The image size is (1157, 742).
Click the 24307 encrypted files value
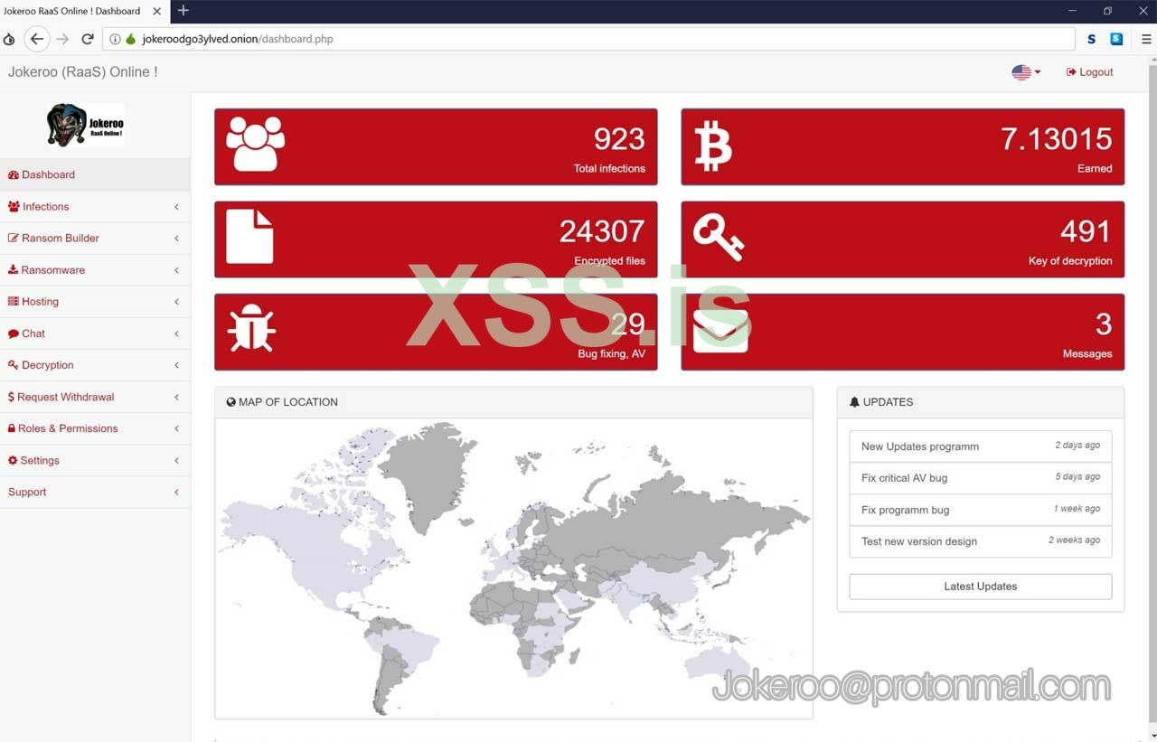pos(602,231)
